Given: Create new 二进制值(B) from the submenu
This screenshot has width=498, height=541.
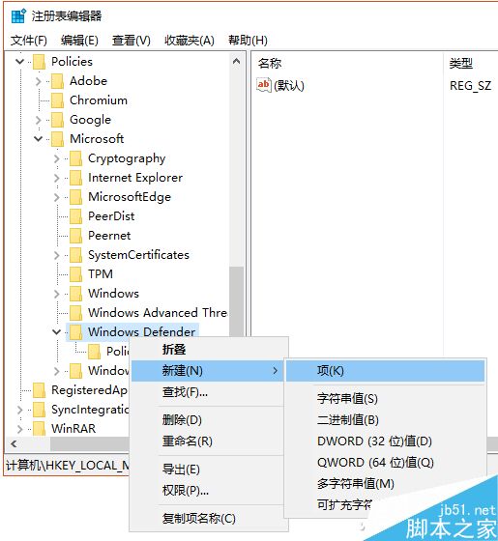Looking at the screenshot, I should pos(386,420).
